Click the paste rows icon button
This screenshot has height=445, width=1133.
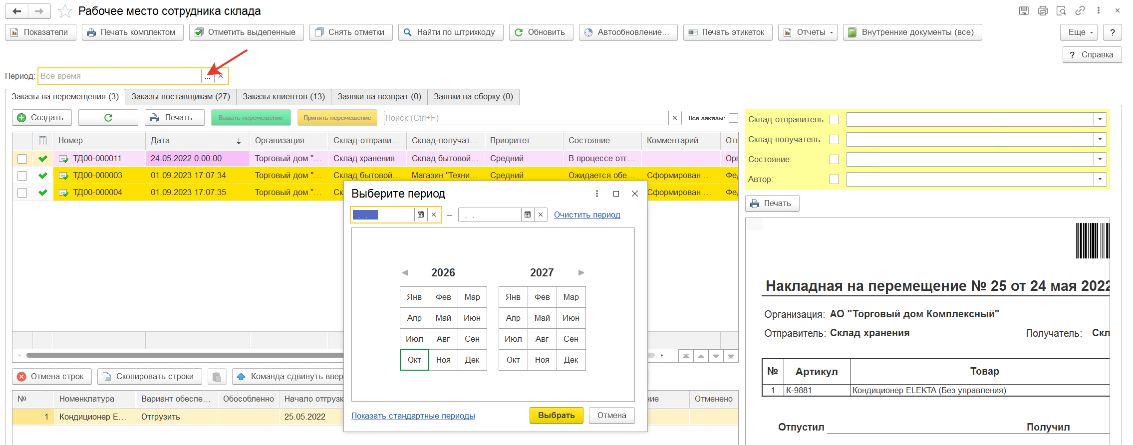217,377
